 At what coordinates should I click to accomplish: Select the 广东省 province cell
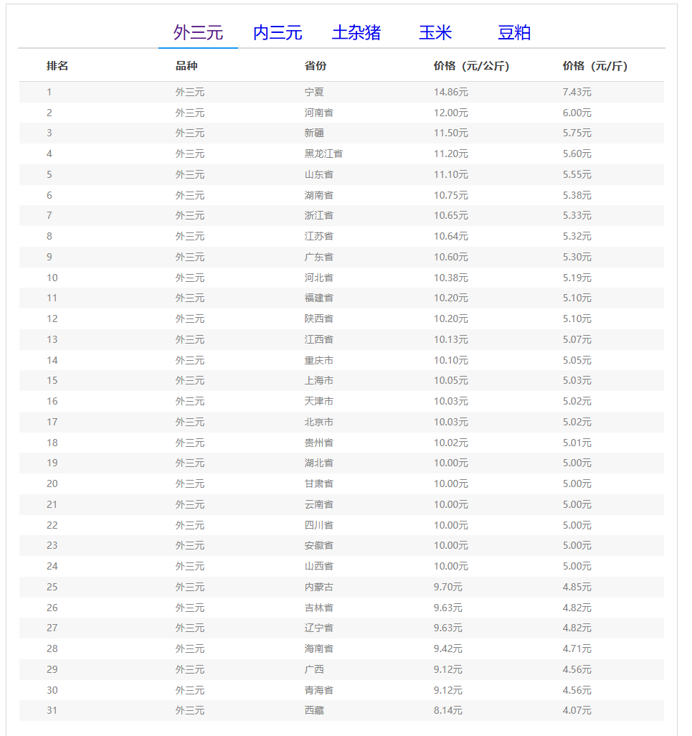pyautogui.click(x=318, y=257)
